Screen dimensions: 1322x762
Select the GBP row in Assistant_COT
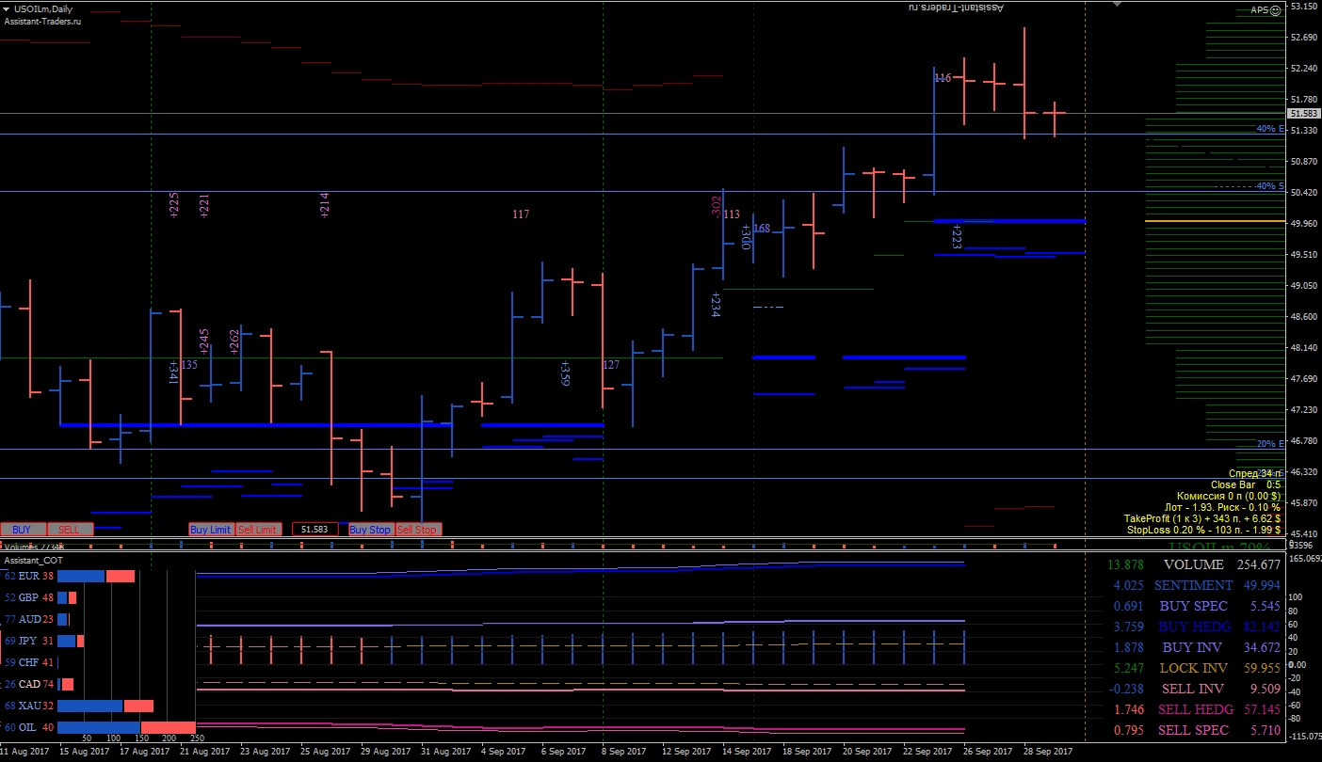(40, 597)
